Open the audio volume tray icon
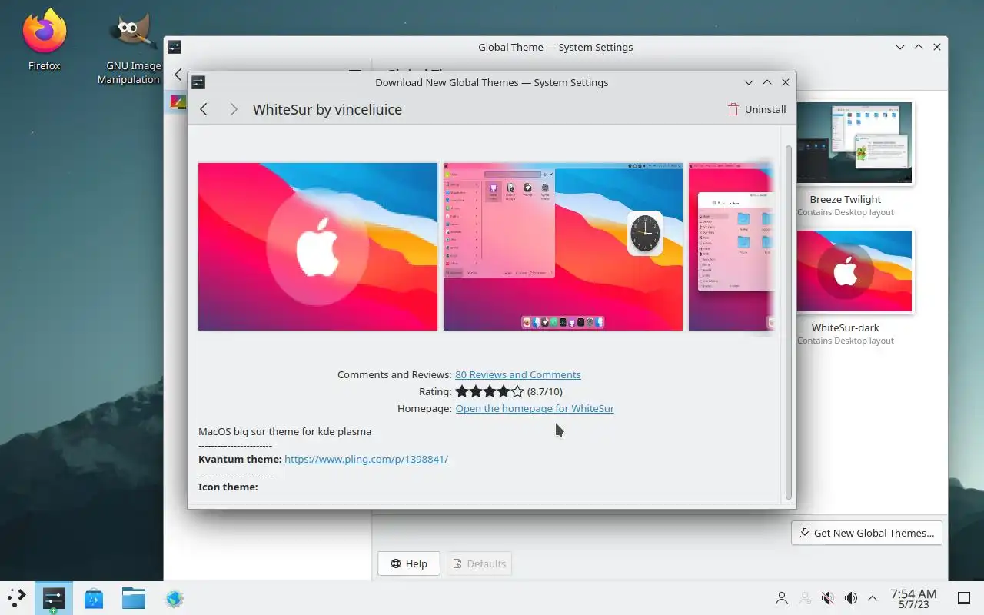This screenshot has height=615, width=984. (851, 598)
